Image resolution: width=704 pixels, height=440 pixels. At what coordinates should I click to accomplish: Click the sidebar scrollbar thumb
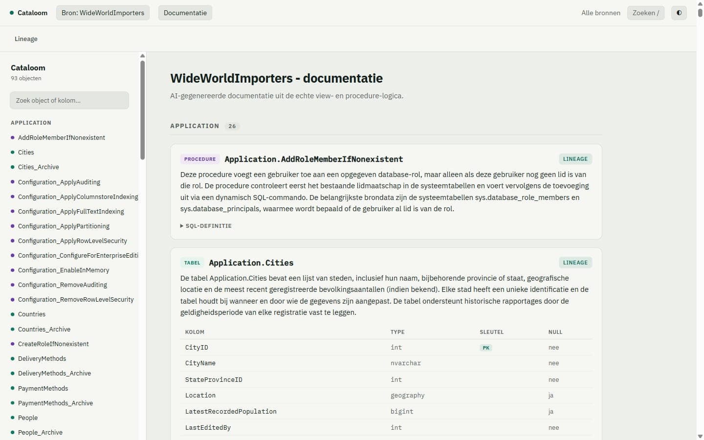click(x=142, y=110)
